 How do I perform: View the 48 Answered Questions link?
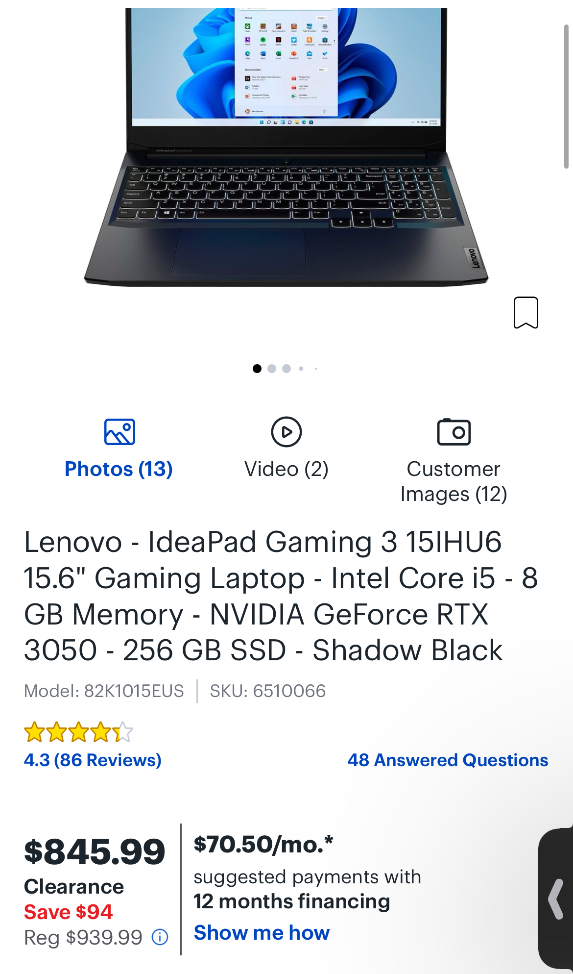coord(448,760)
